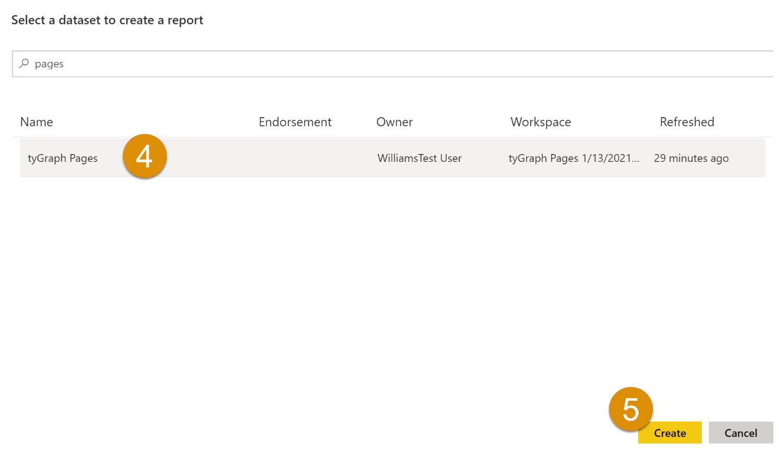The width and height of the screenshot is (779, 458).
Task: Sort by the Name column header
Action: 36,122
